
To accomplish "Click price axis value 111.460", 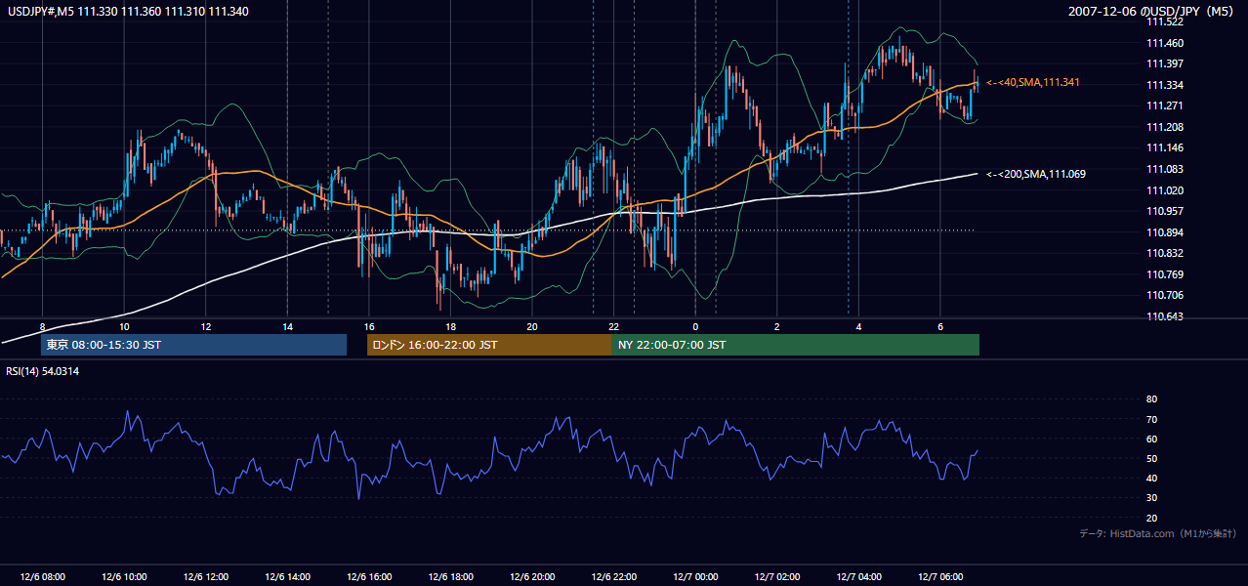I will click(x=1163, y=43).
